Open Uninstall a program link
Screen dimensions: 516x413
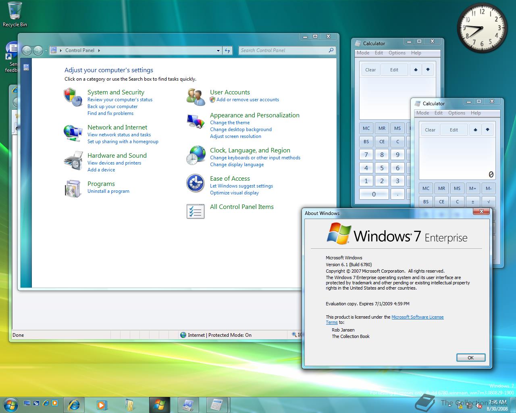click(x=108, y=191)
